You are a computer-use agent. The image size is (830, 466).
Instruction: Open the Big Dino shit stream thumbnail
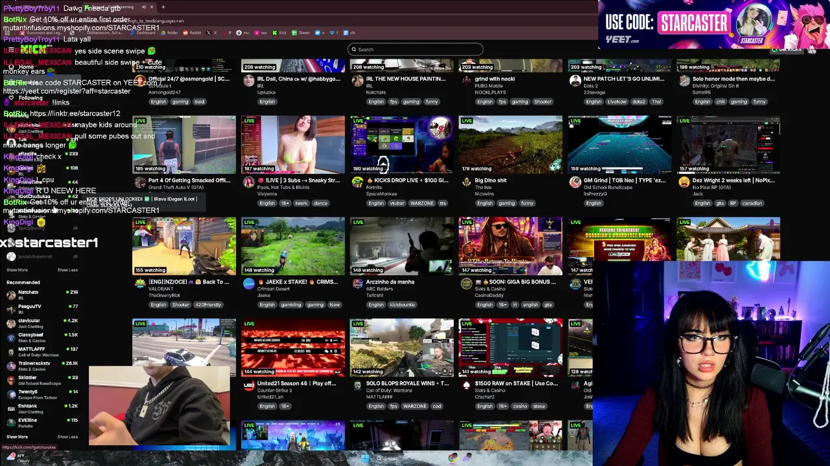pyautogui.click(x=511, y=145)
